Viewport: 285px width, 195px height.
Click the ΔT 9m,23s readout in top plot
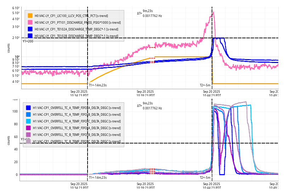click(x=148, y=11)
